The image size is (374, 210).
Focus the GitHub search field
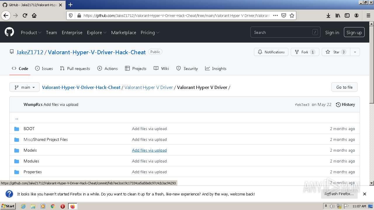285,32
